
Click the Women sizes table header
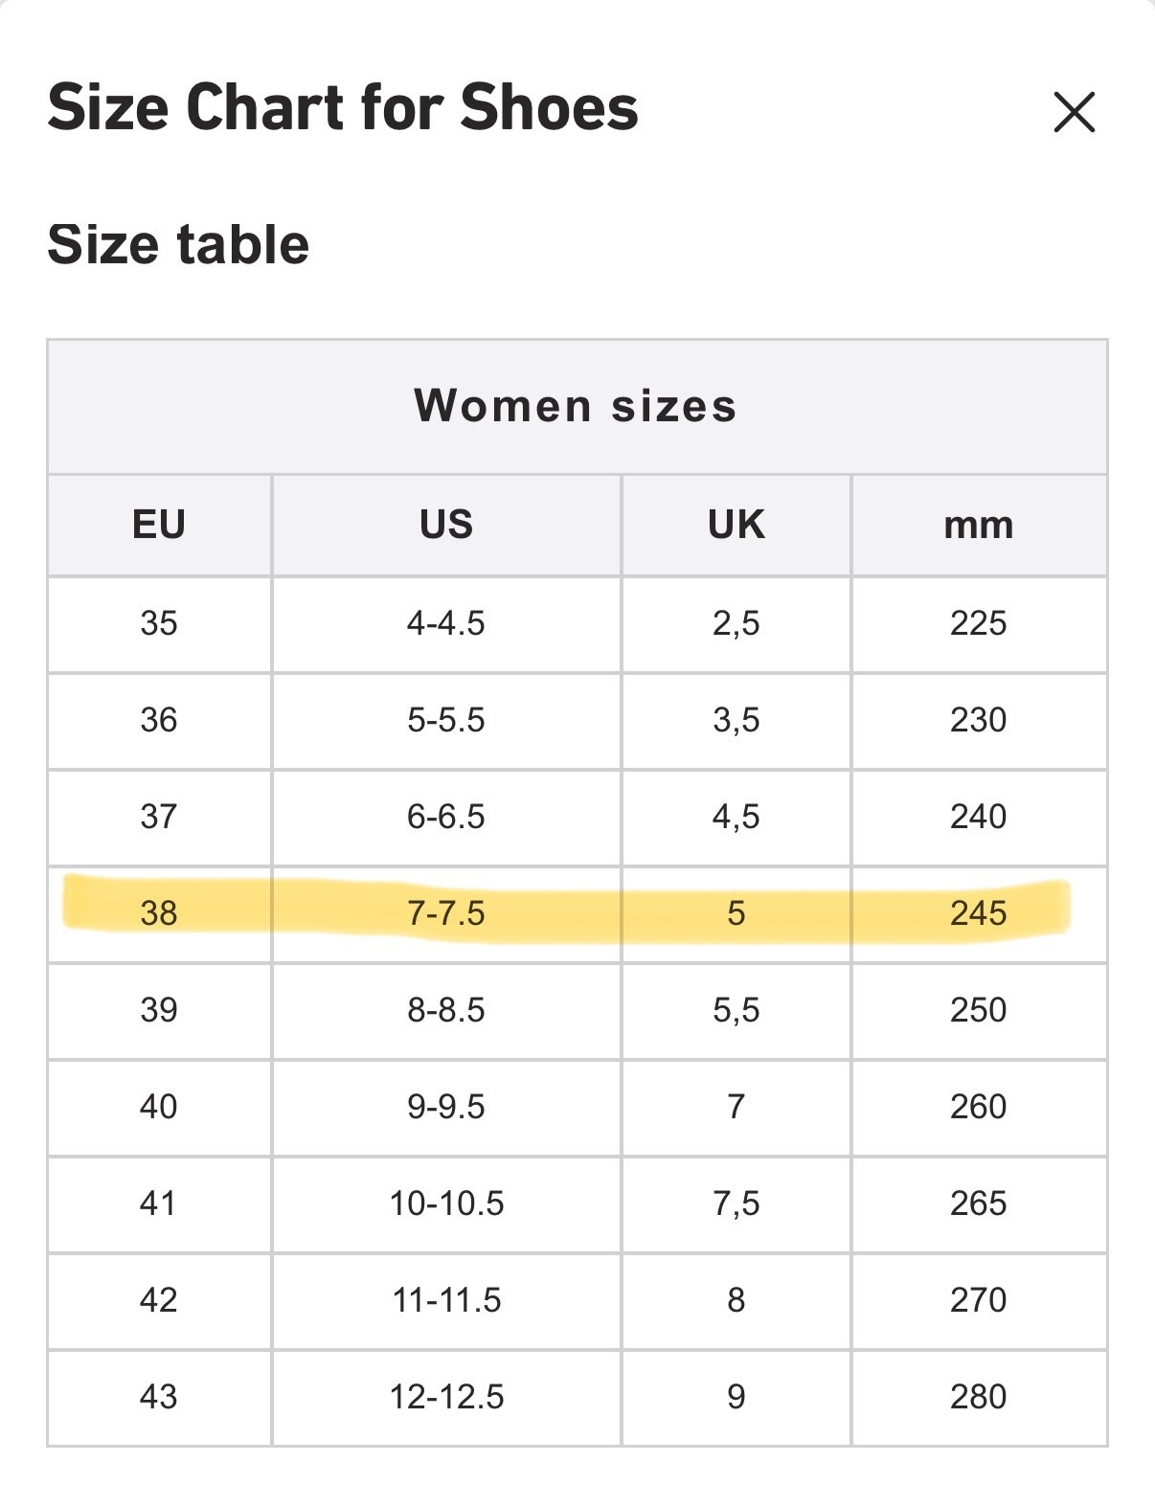[x=577, y=407]
